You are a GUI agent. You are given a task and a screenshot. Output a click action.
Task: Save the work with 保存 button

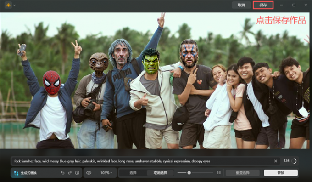[263, 5]
